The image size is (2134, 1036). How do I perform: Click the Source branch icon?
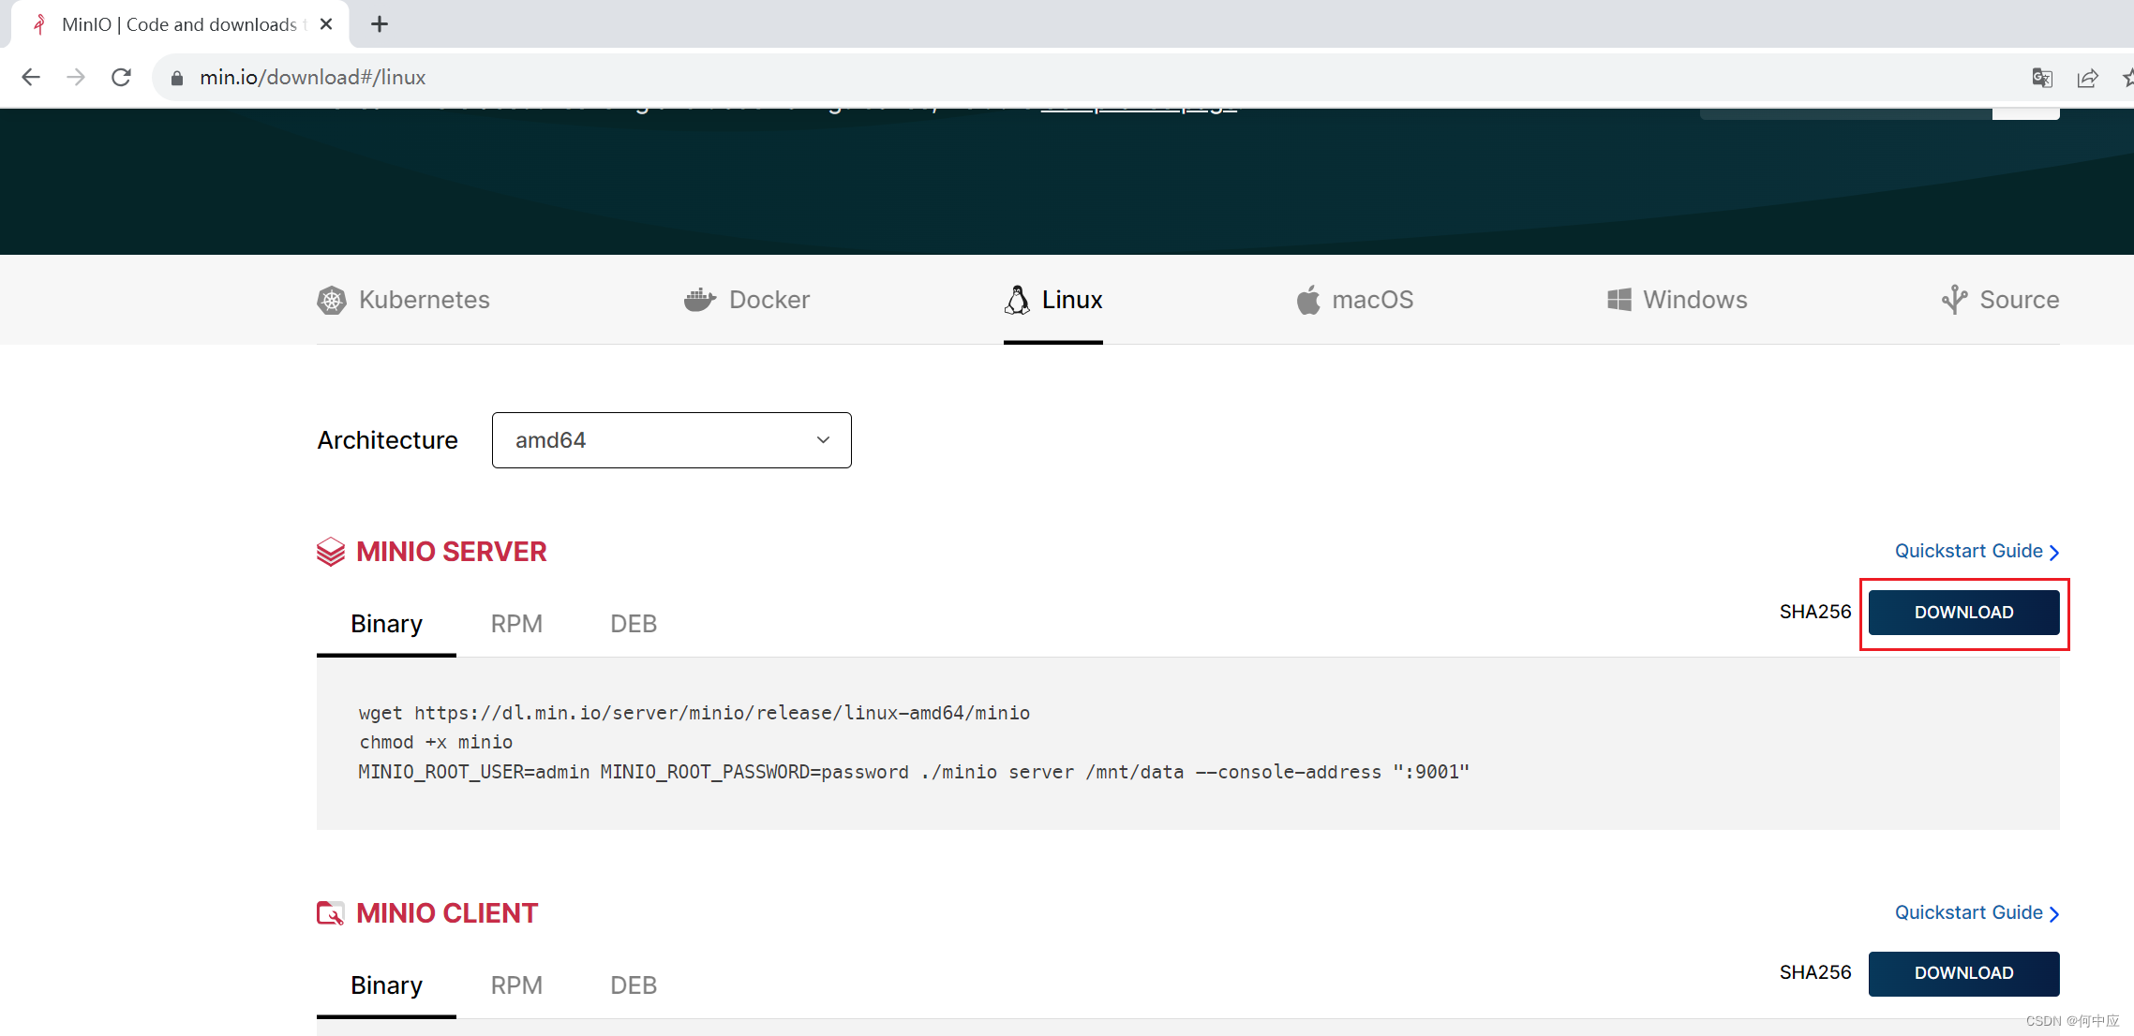(x=1954, y=300)
